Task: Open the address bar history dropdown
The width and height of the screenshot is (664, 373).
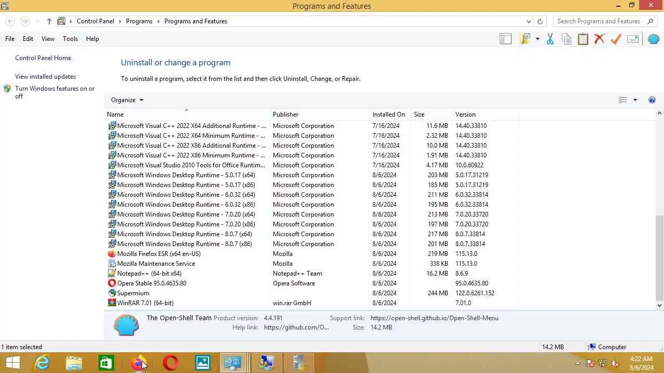Action: 529,21
